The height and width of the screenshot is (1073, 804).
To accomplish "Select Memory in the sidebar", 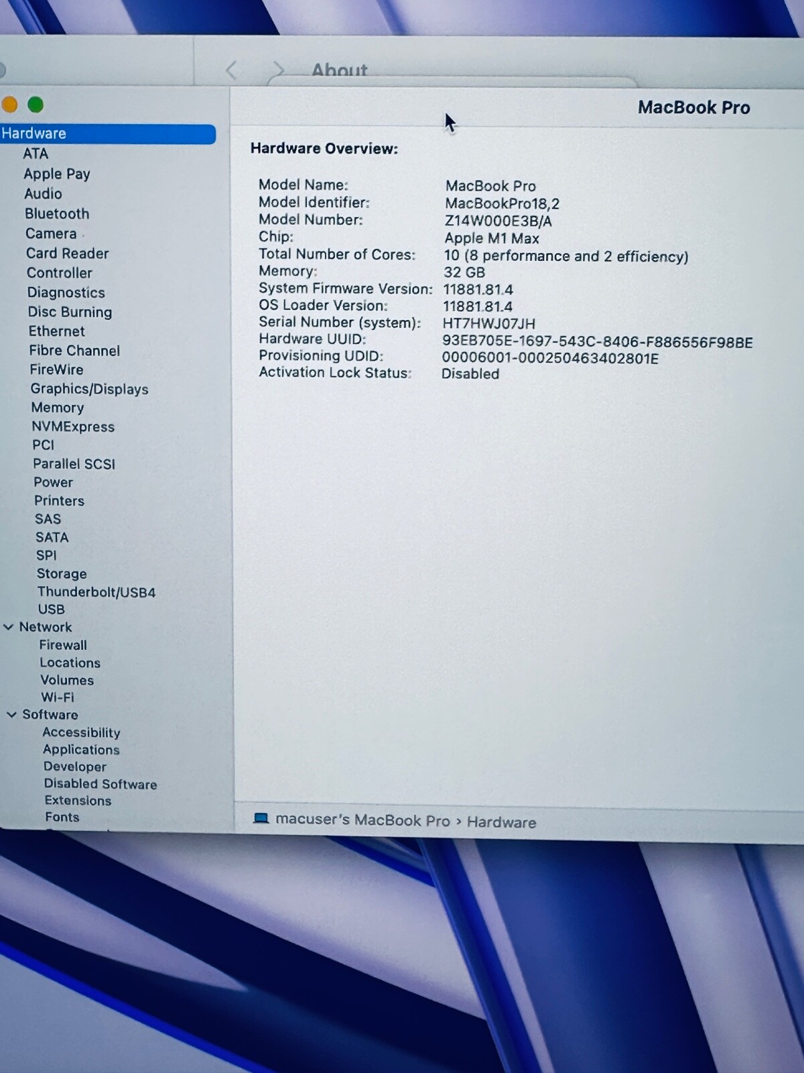I will [58, 408].
